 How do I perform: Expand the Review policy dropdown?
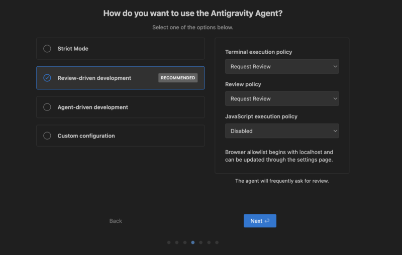(282, 98)
